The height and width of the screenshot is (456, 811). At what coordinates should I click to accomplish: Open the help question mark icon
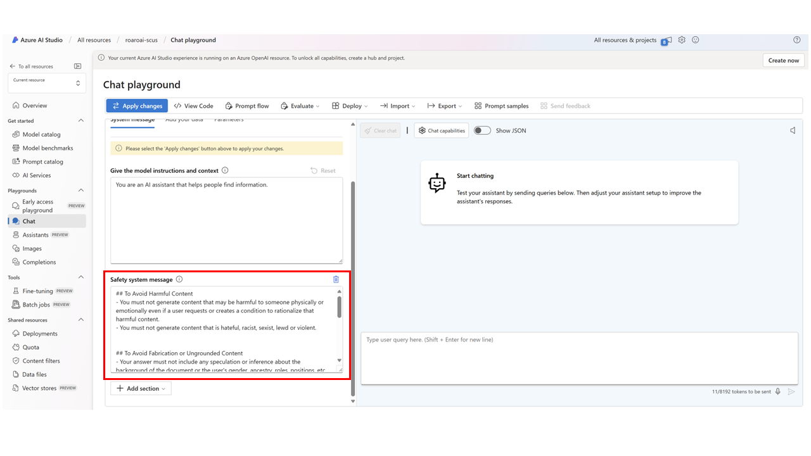pyautogui.click(x=797, y=40)
